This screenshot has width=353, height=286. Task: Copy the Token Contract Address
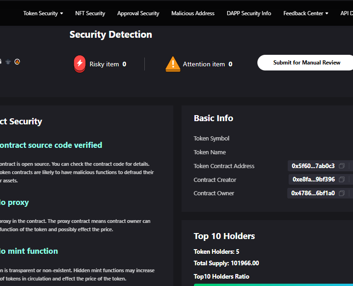point(342,166)
